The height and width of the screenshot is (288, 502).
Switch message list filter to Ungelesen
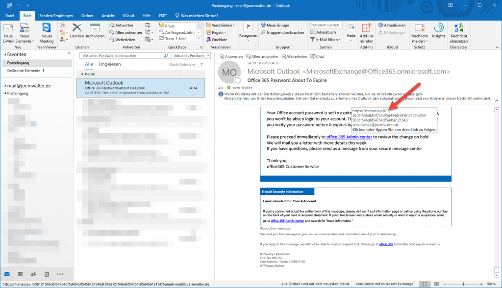110,65
